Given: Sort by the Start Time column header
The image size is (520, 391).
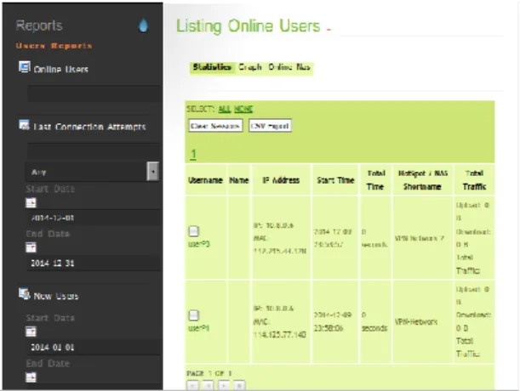Looking at the screenshot, I should click(335, 180).
